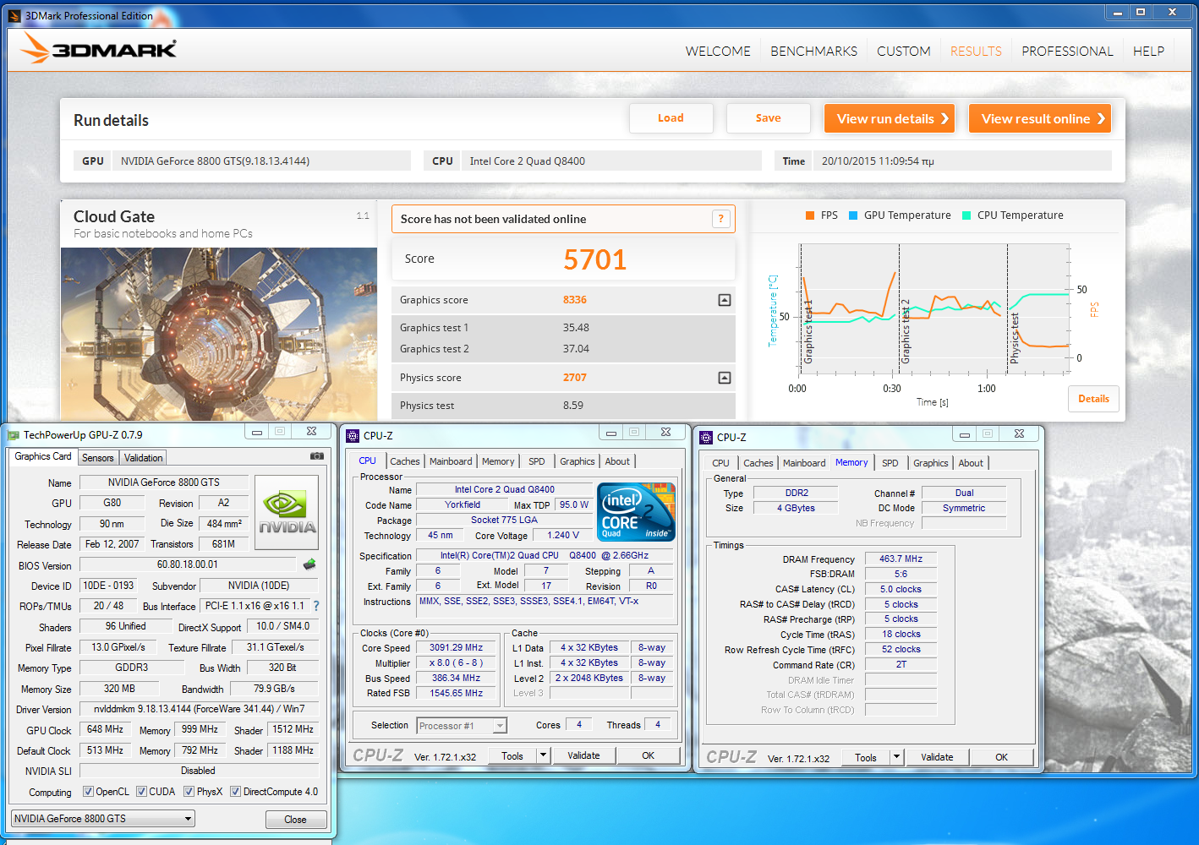Viewport: 1199px width, 845px height.
Task: Click the first CPU-Z window title icon
Action: click(353, 436)
